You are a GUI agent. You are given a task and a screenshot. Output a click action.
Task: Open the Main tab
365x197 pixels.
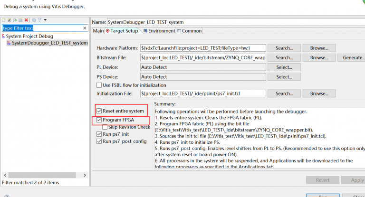point(98,31)
